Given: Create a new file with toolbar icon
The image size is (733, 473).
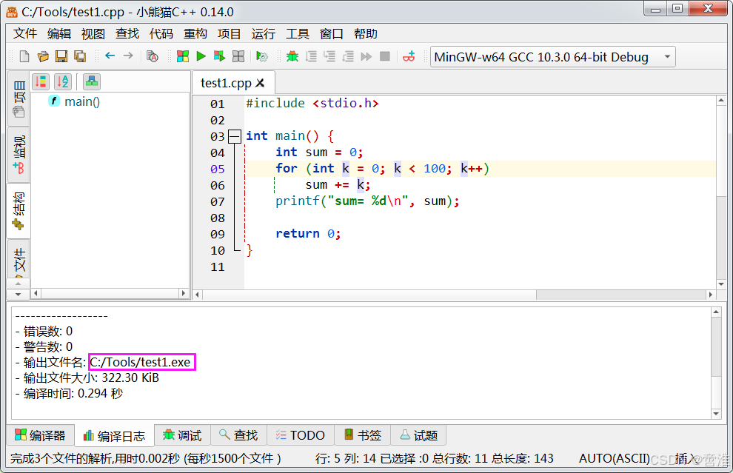Looking at the screenshot, I should 24,56.
